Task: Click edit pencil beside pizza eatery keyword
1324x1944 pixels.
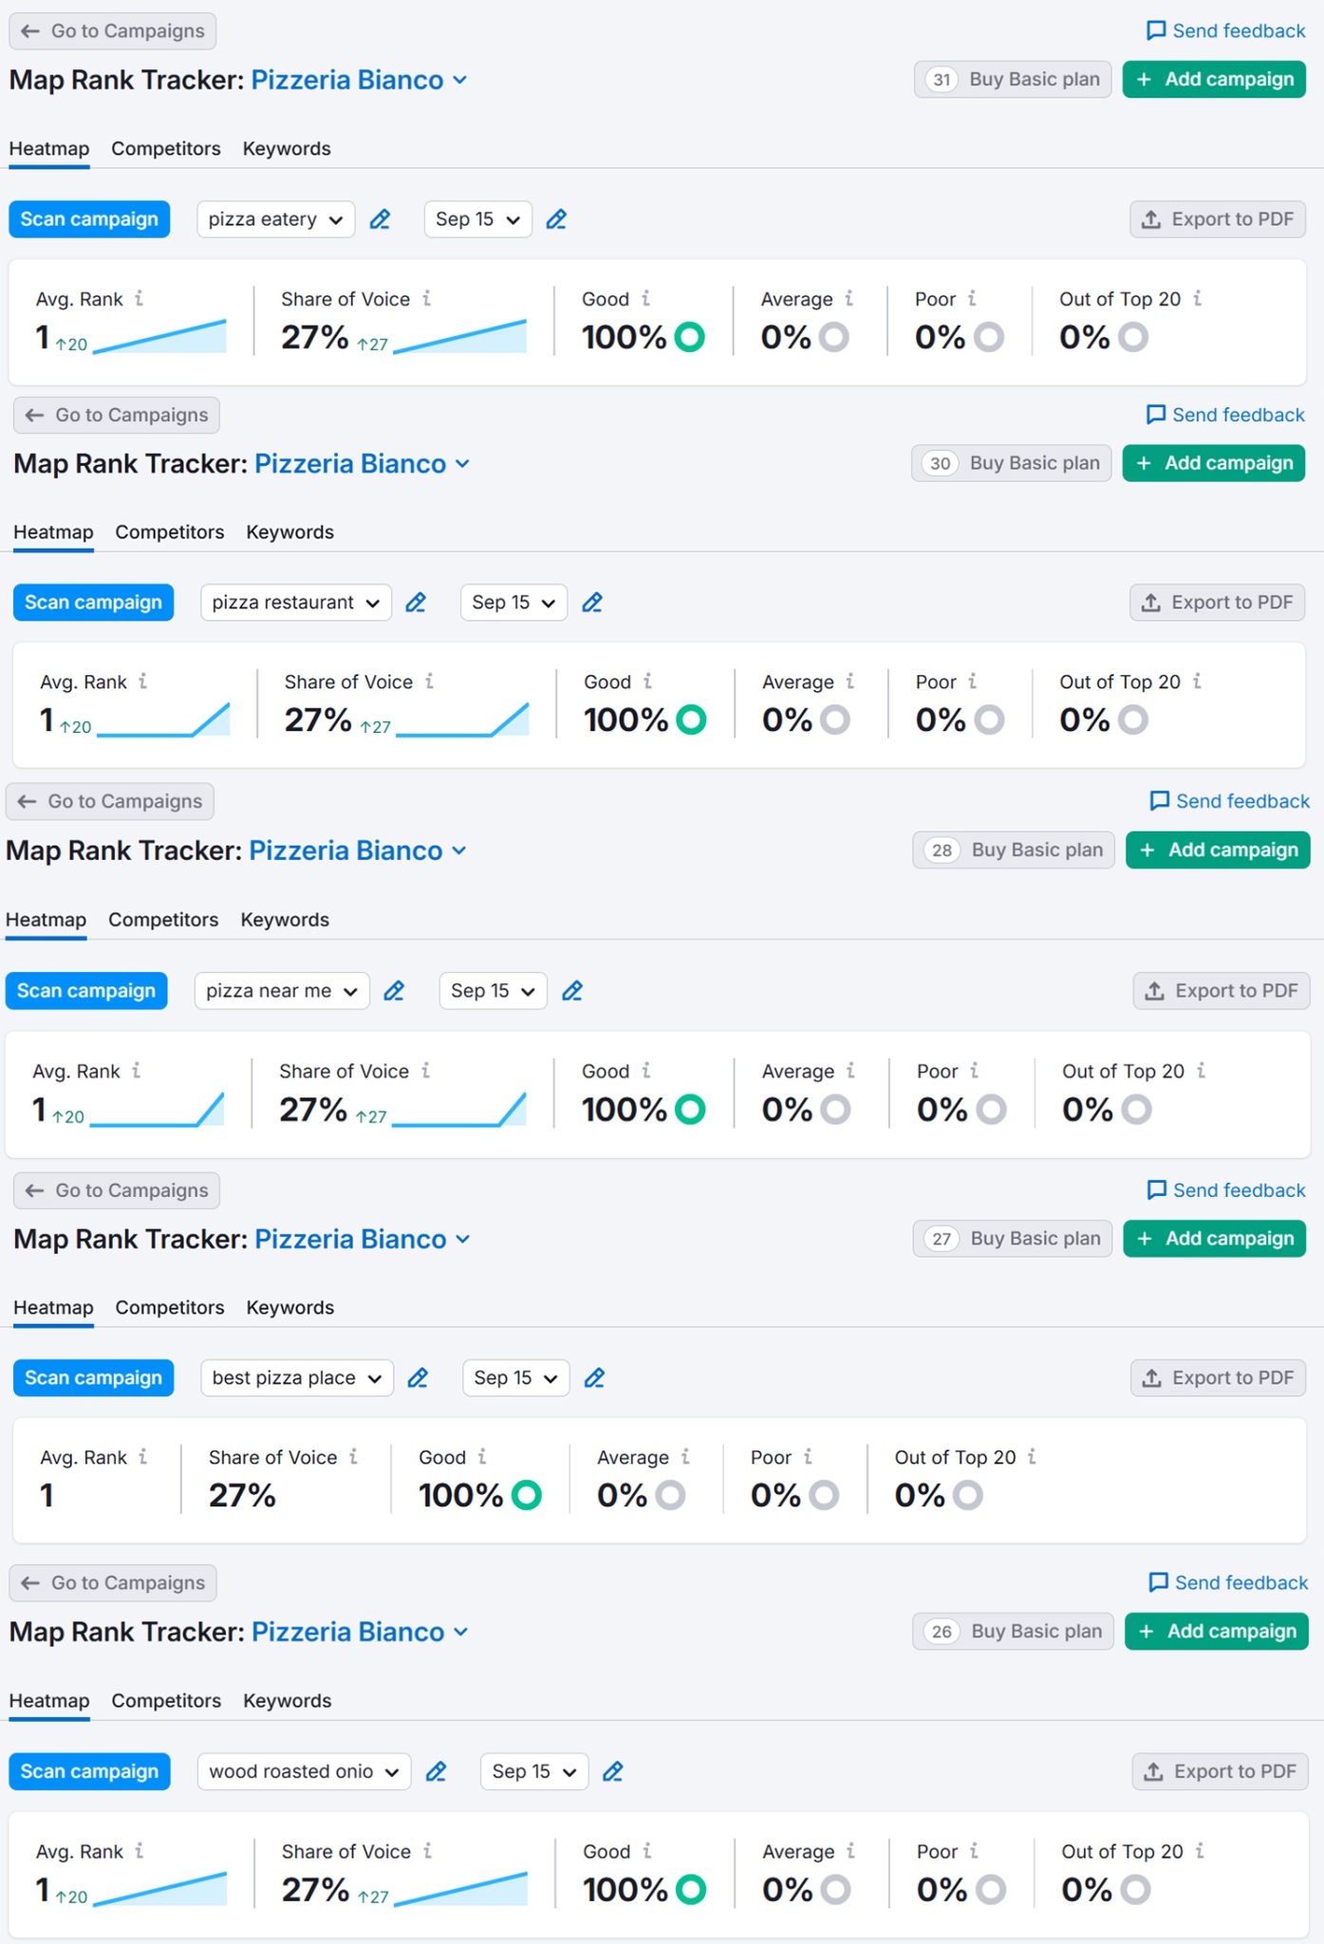Action: tap(380, 219)
